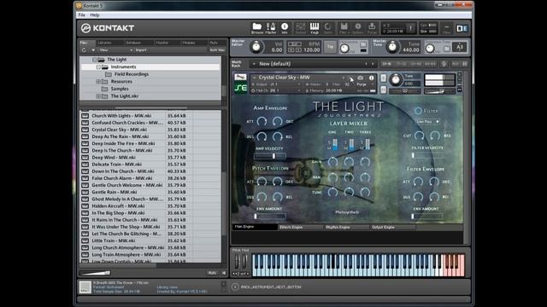Click the Auto button below file list

[x=212, y=273]
